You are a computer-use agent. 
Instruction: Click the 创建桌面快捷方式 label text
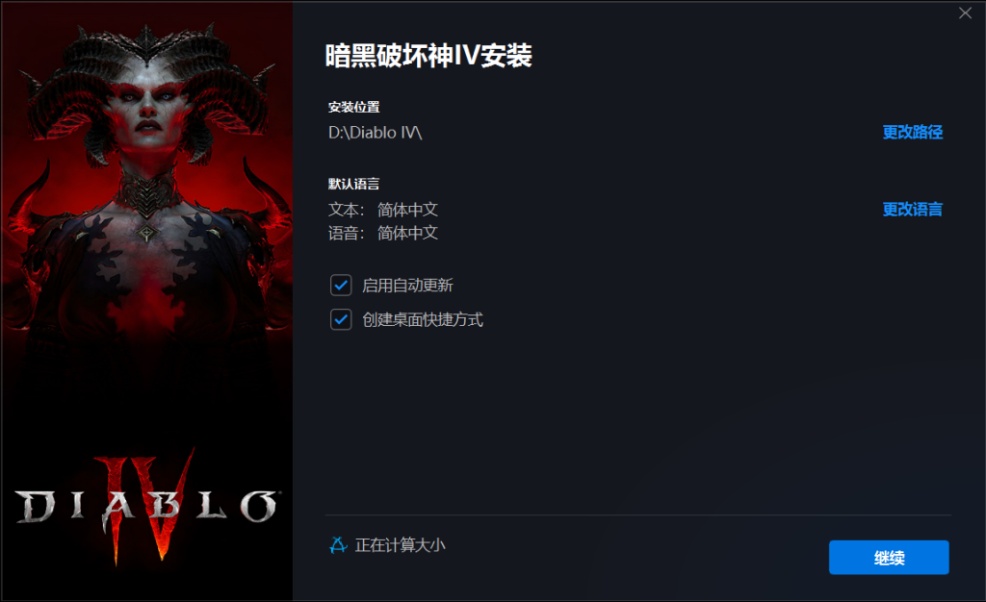coord(423,319)
